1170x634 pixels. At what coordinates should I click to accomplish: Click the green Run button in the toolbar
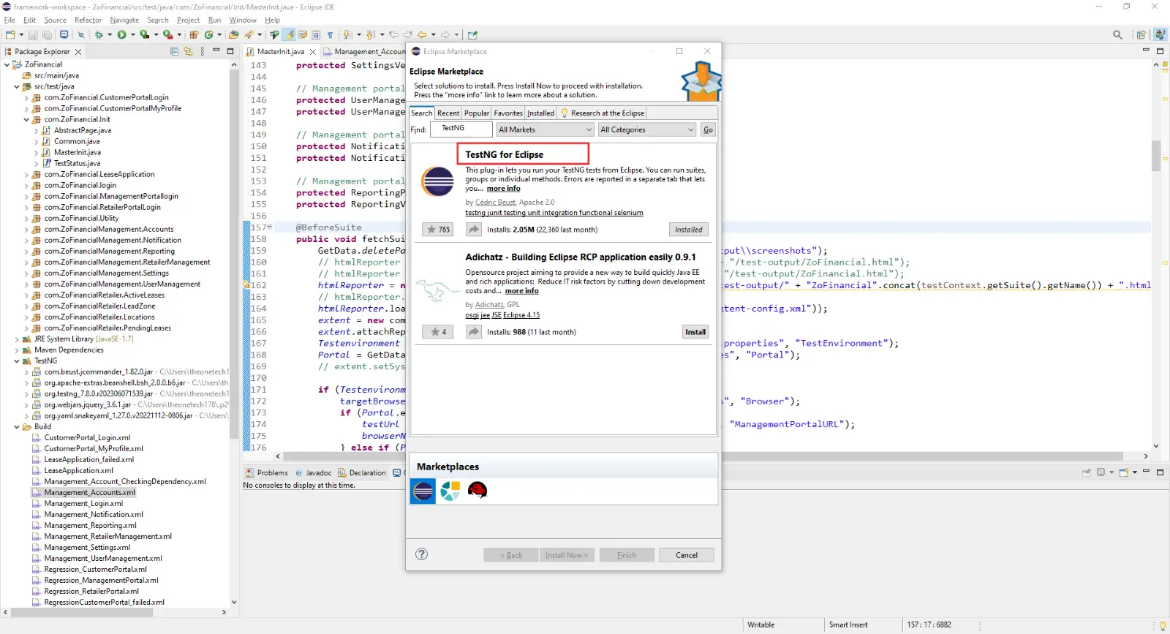click(x=121, y=34)
